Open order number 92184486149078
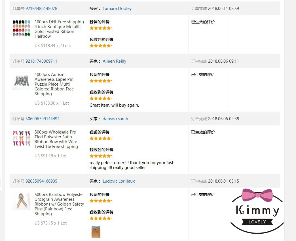296x241 pixels. coord(41,9)
